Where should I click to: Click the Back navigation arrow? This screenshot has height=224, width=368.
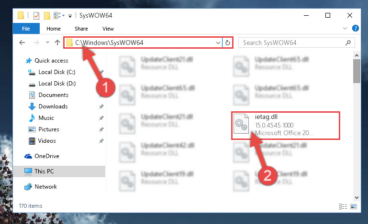point(22,43)
